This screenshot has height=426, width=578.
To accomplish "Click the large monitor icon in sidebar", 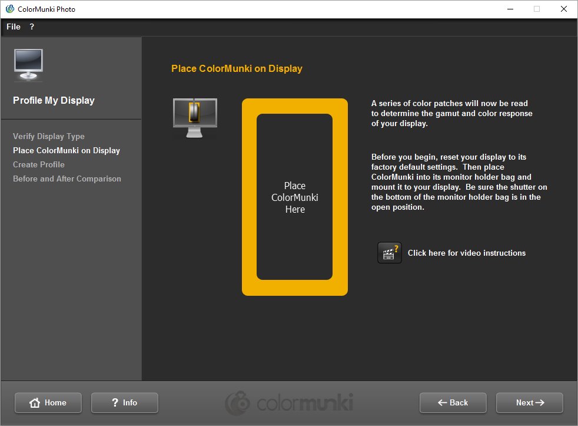I will [x=28, y=65].
